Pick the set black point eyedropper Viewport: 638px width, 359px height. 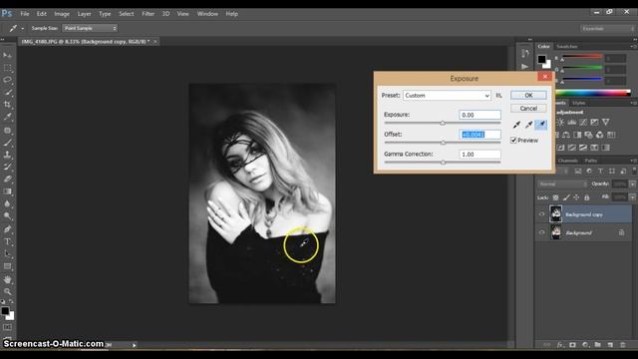tap(516, 125)
